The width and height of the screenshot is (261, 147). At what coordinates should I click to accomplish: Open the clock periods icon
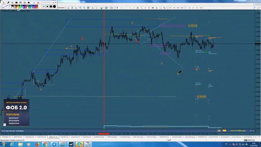click(x=106, y=8)
